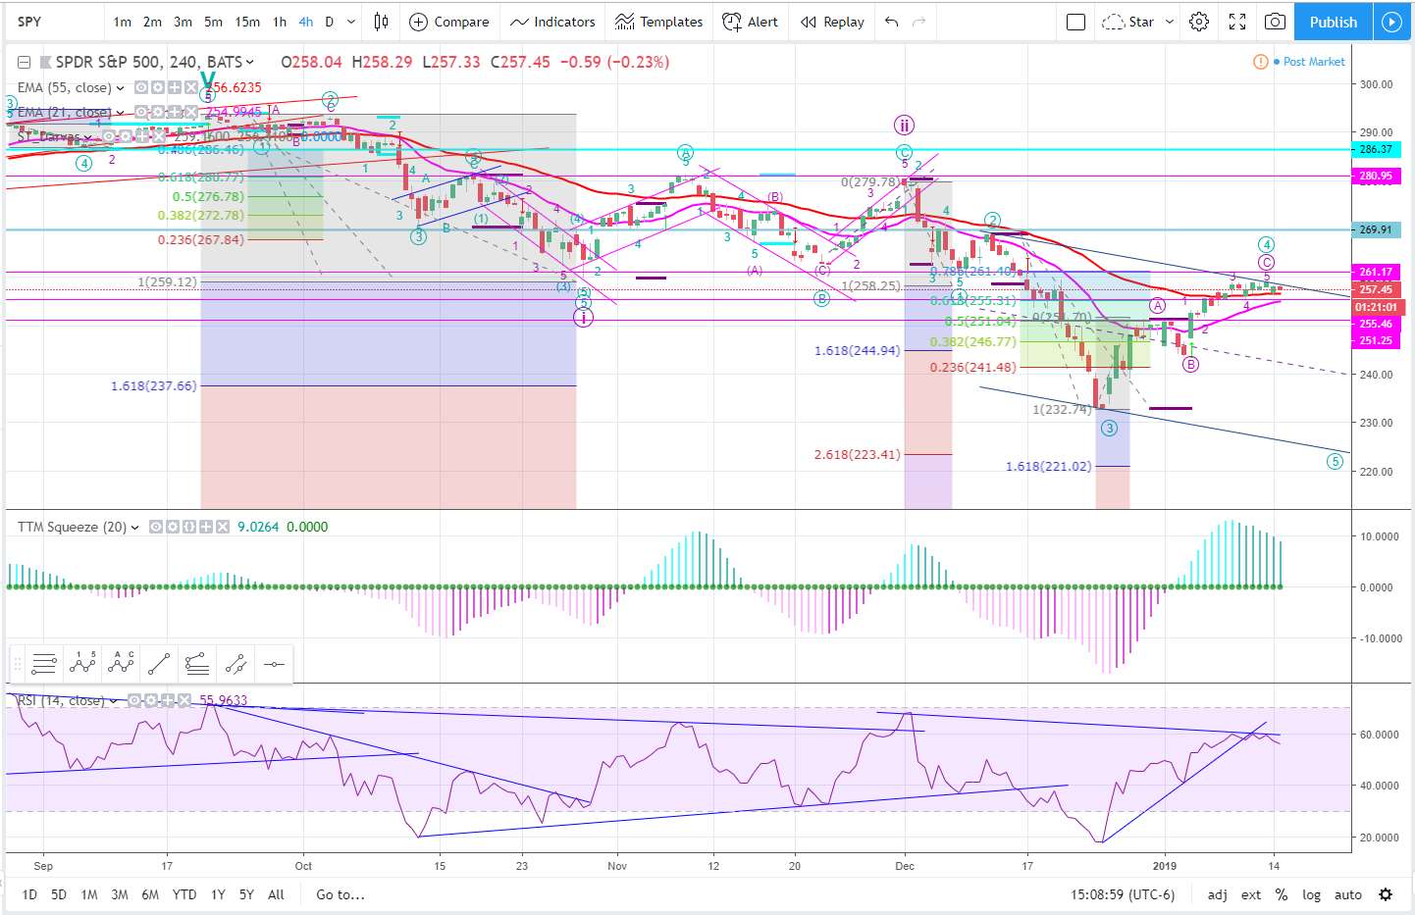Viewport: 1415px width, 915px height.
Task: Hide the EMA (21, close) indicator
Action: (x=142, y=112)
